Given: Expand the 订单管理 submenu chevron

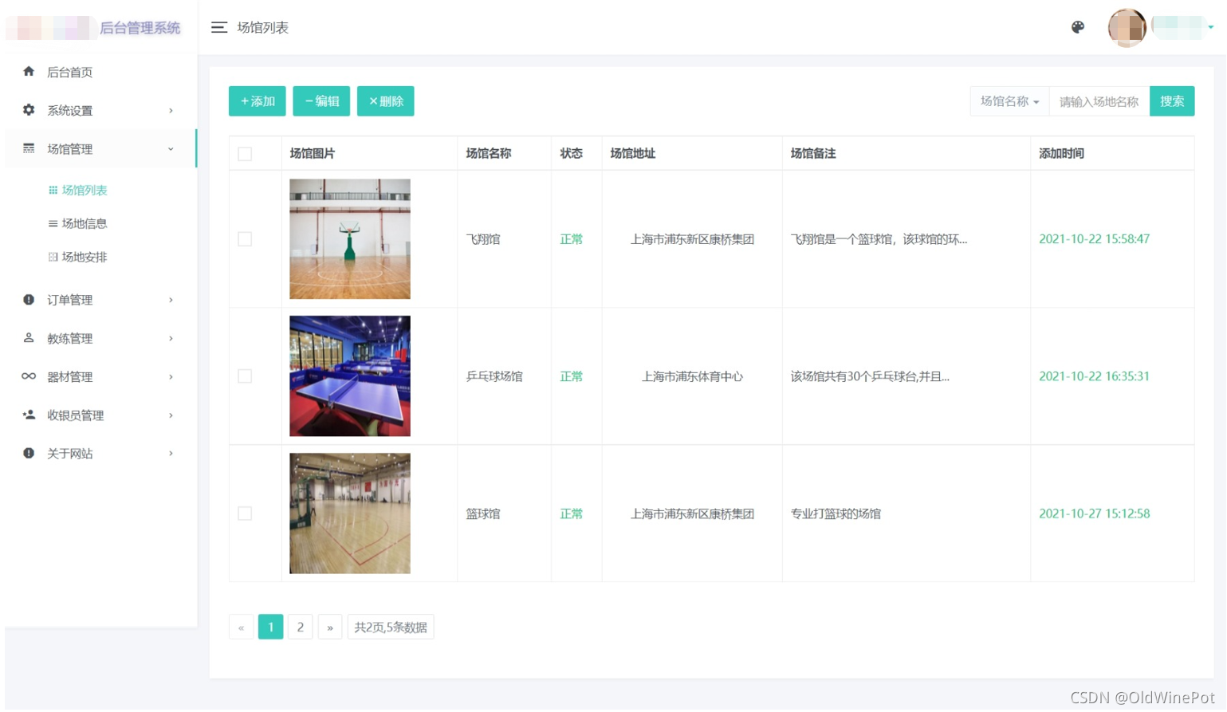Looking at the screenshot, I should point(171,301).
